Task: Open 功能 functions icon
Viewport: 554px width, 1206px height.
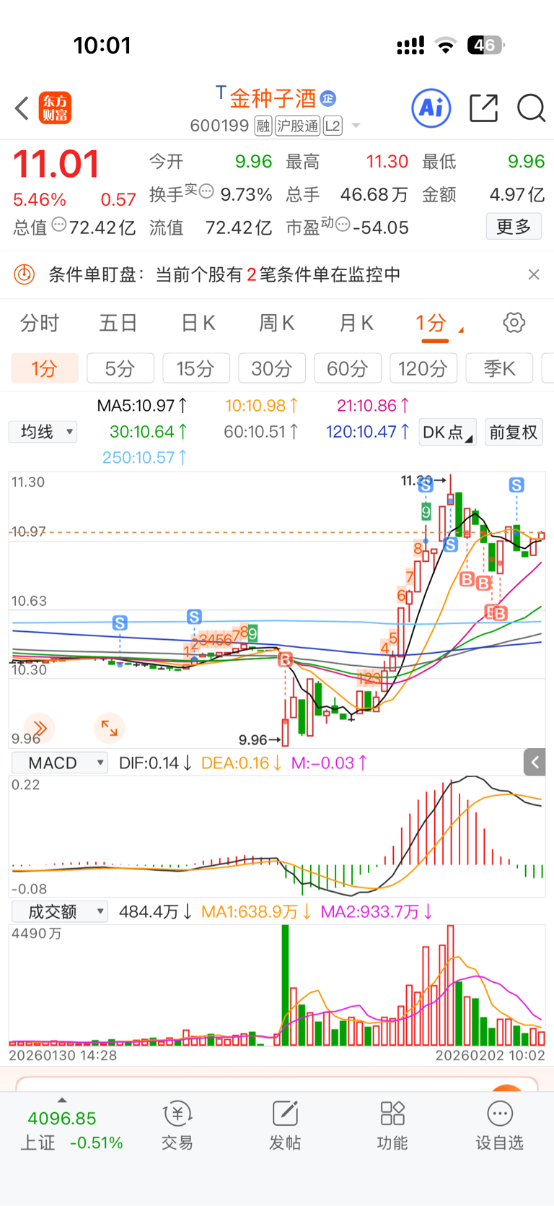Action: (x=392, y=1114)
